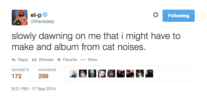Open the el-p display name
Screen dimensions: 207x101
[36, 15]
